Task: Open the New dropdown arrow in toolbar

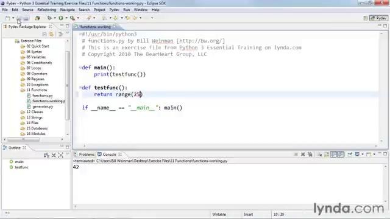Action: (x=13, y=18)
